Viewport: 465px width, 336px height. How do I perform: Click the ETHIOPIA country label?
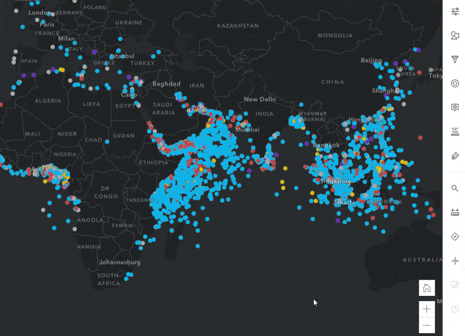tap(153, 162)
